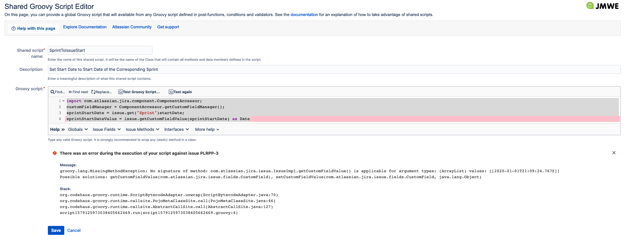Open the Issue Fields dropdown
Screen dimensions: 629x252
pos(107,129)
